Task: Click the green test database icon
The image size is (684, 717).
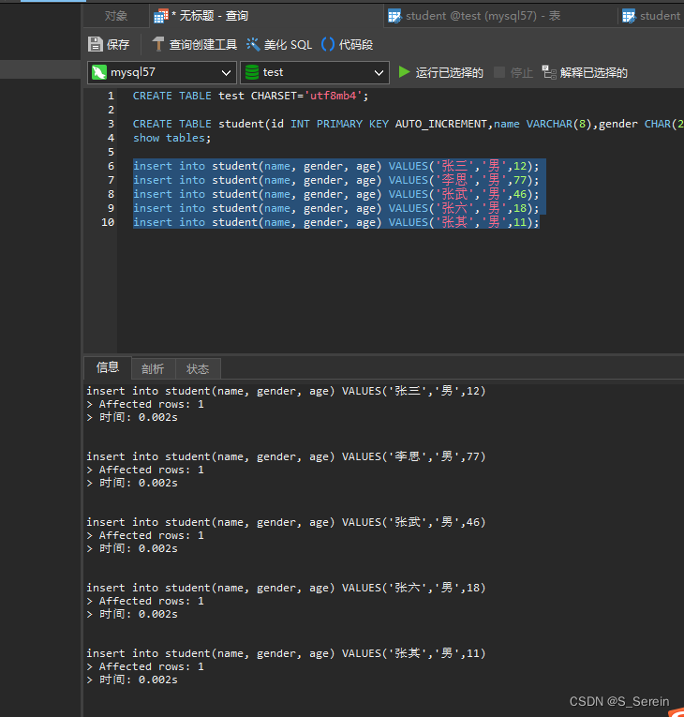Action: click(x=252, y=72)
